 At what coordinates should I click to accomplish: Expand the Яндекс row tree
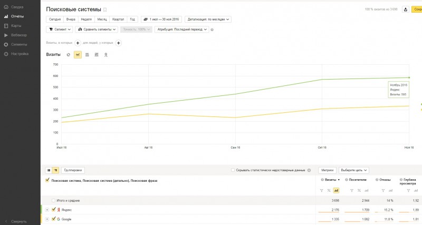tap(47, 210)
